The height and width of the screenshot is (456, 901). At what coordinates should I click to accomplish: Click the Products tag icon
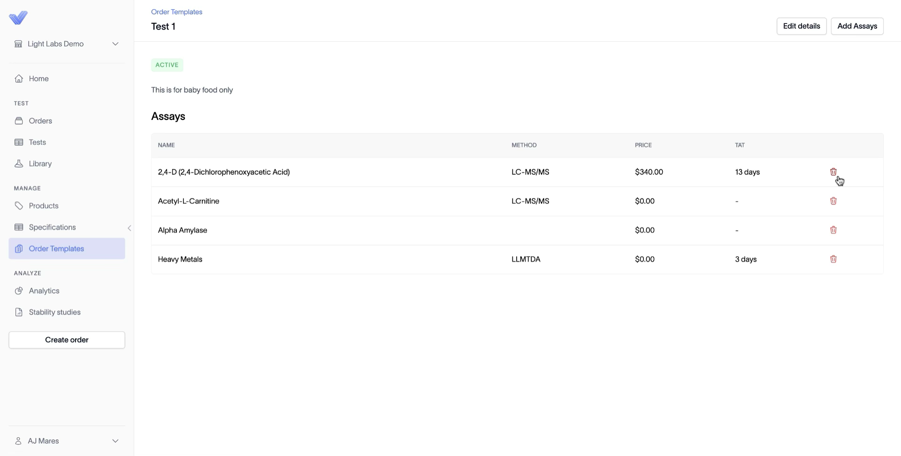tap(19, 206)
